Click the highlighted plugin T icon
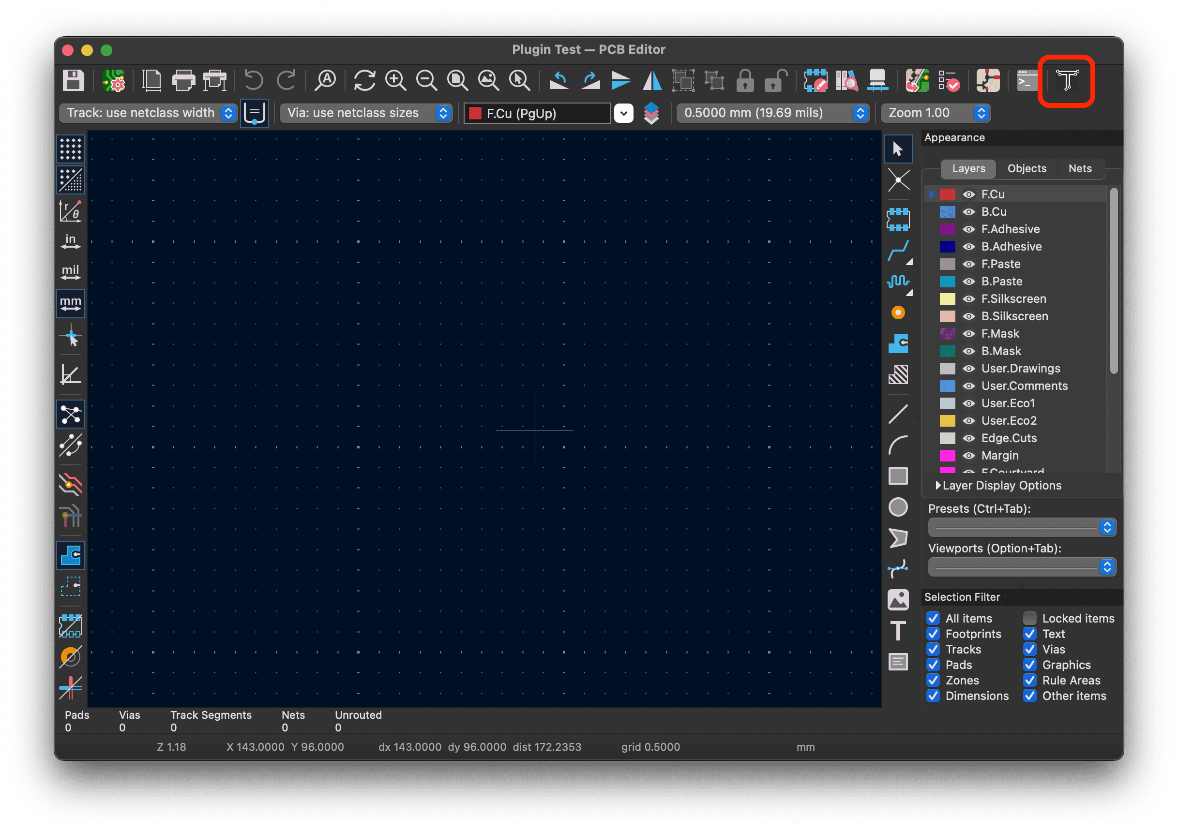Screen dimensions: 1178x832 pyautogui.click(x=1067, y=80)
